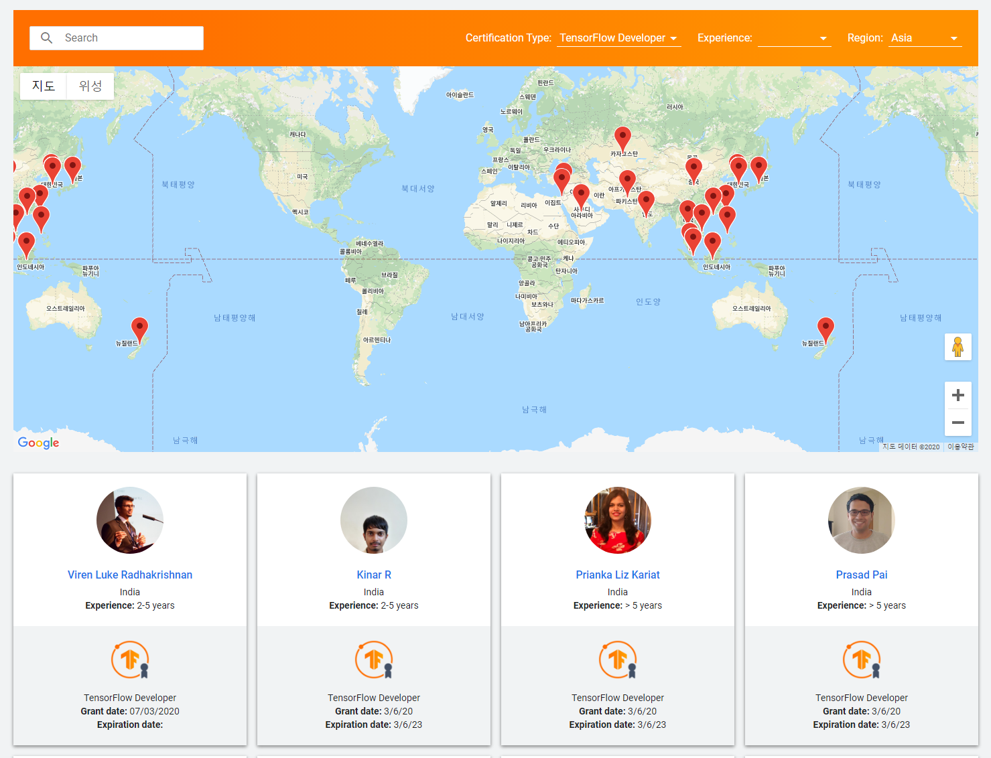Click the map pin over Japan on right side
This screenshot has height=758, width=991.
[x=758, y=167]
